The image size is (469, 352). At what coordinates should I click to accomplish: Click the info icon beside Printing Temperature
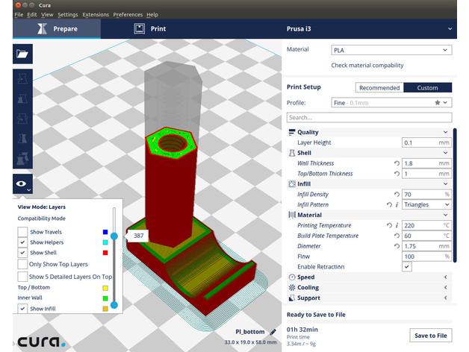[x=397, y=225]
